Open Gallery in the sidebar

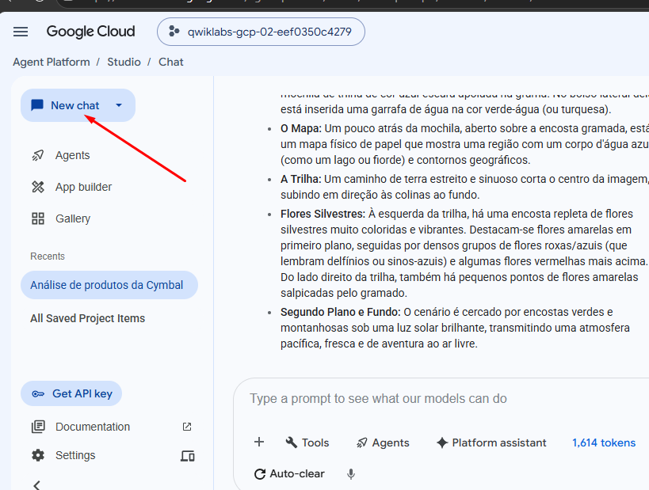[73, 218]
